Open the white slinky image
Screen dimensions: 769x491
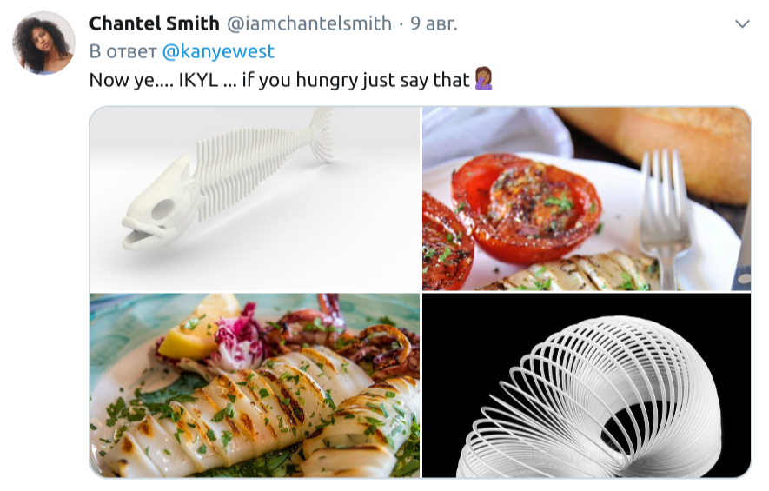pos(587,385)
